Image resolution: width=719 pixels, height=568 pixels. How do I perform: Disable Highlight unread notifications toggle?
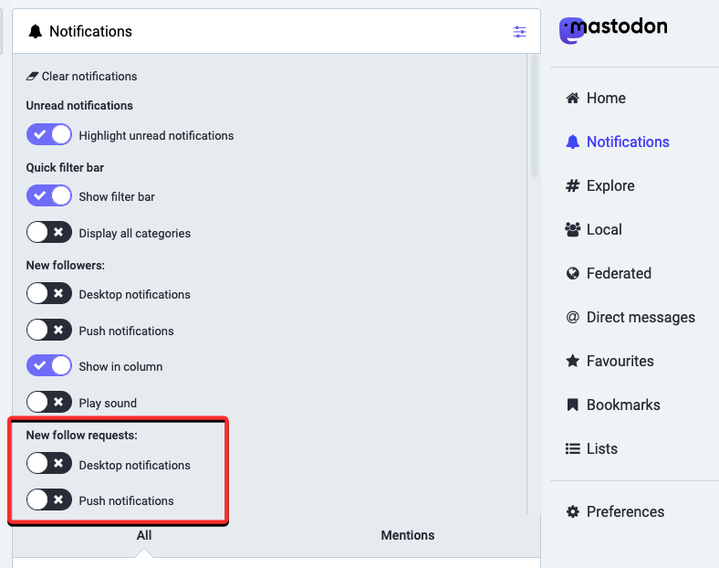49,135
